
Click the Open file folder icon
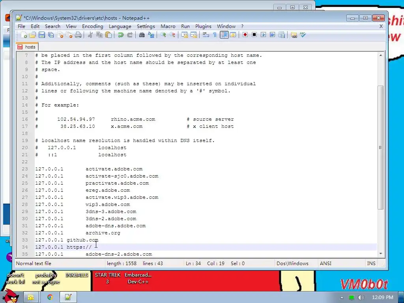(x=33, y=35)
